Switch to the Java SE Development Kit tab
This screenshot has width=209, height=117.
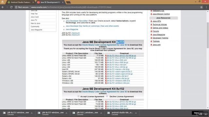point(50,2)
